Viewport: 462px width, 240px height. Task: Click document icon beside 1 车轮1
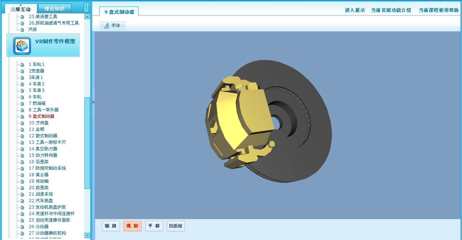pos(22,65)
